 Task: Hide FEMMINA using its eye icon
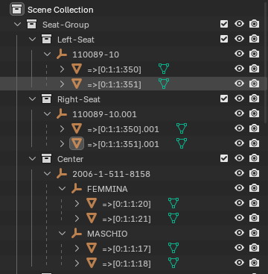click(239, 188)
